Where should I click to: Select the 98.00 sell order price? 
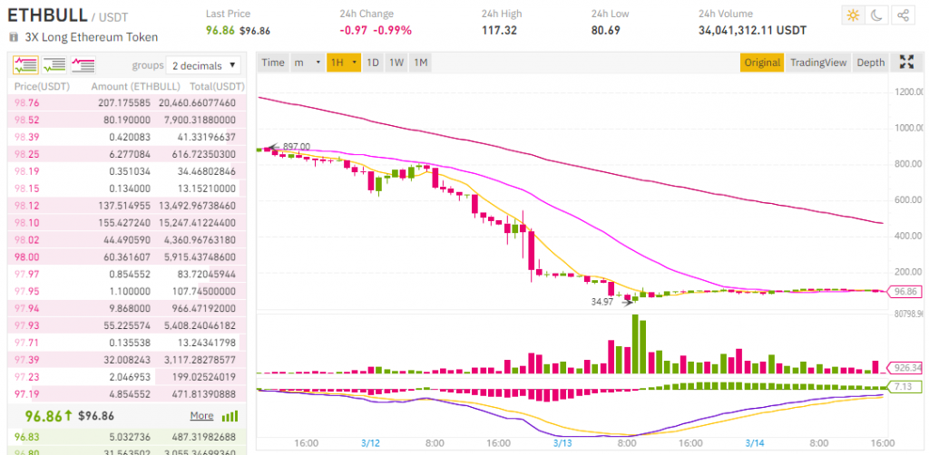pyautogui.click(x=25, y=257)
